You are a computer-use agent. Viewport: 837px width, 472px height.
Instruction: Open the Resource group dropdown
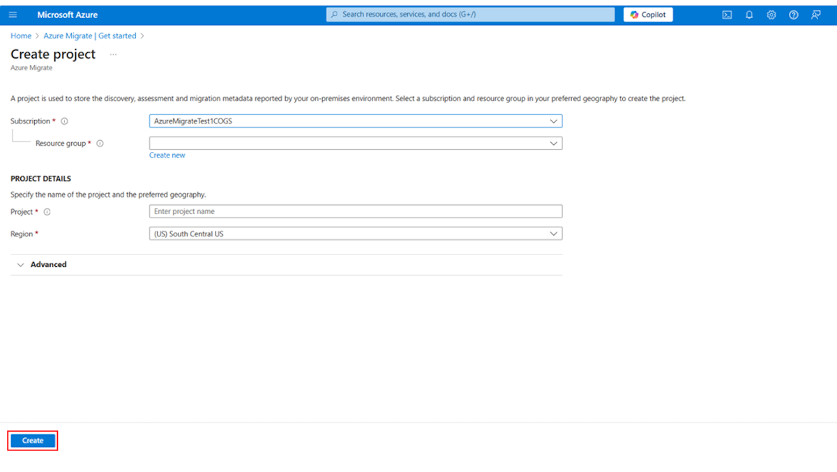click(x=356, y=144)
